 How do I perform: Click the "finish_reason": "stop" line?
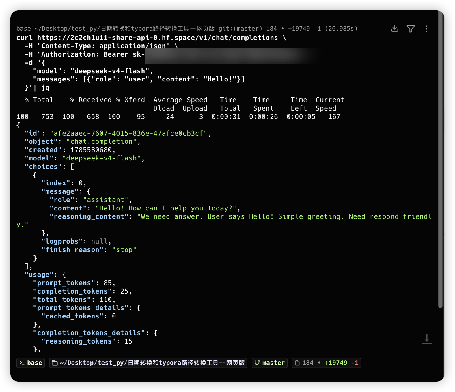click(89, 250)
